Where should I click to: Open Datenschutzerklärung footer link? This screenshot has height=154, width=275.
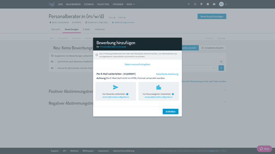(124, 151)
